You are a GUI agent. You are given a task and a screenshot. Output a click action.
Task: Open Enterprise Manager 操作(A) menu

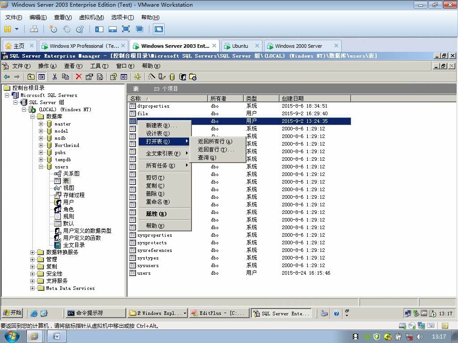[47, 66]
